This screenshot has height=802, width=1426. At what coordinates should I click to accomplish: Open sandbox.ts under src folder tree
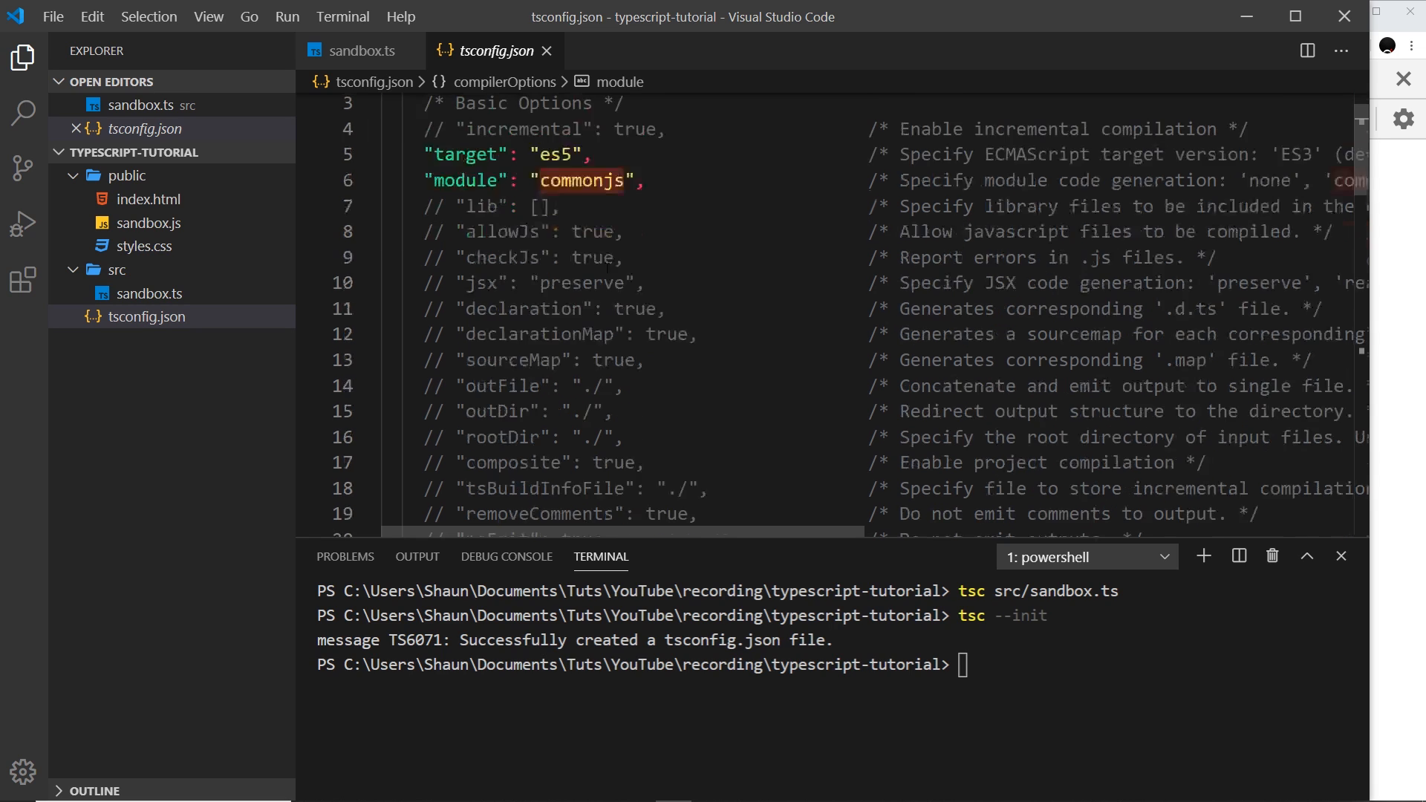coord(149,293)
